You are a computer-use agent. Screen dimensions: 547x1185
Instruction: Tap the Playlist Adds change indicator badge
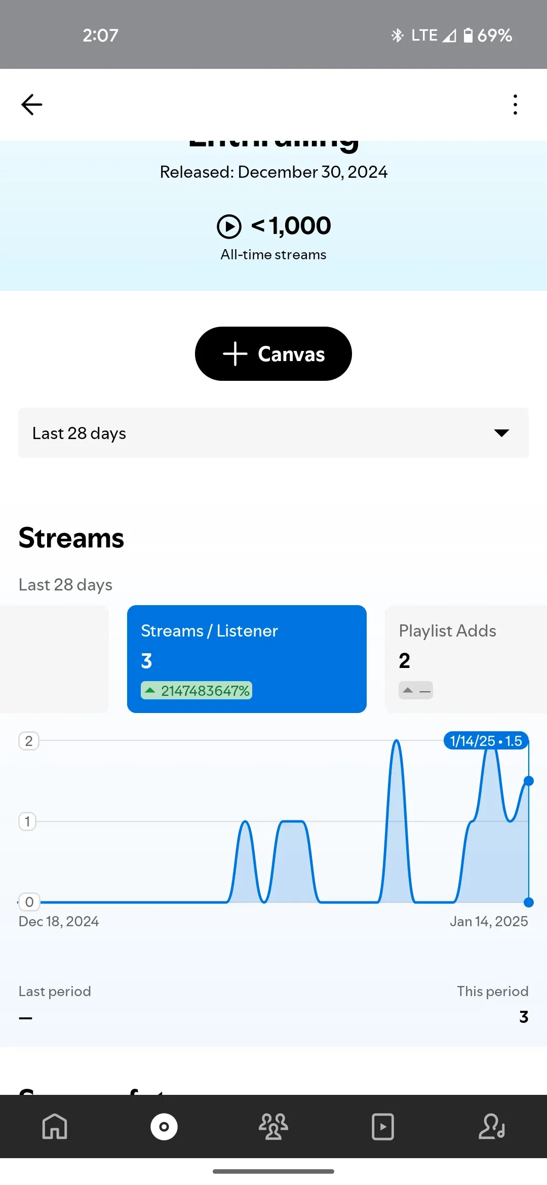coord(416,690)
